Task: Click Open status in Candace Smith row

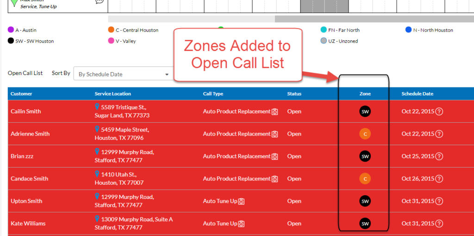Action: [x=294, y=179]
